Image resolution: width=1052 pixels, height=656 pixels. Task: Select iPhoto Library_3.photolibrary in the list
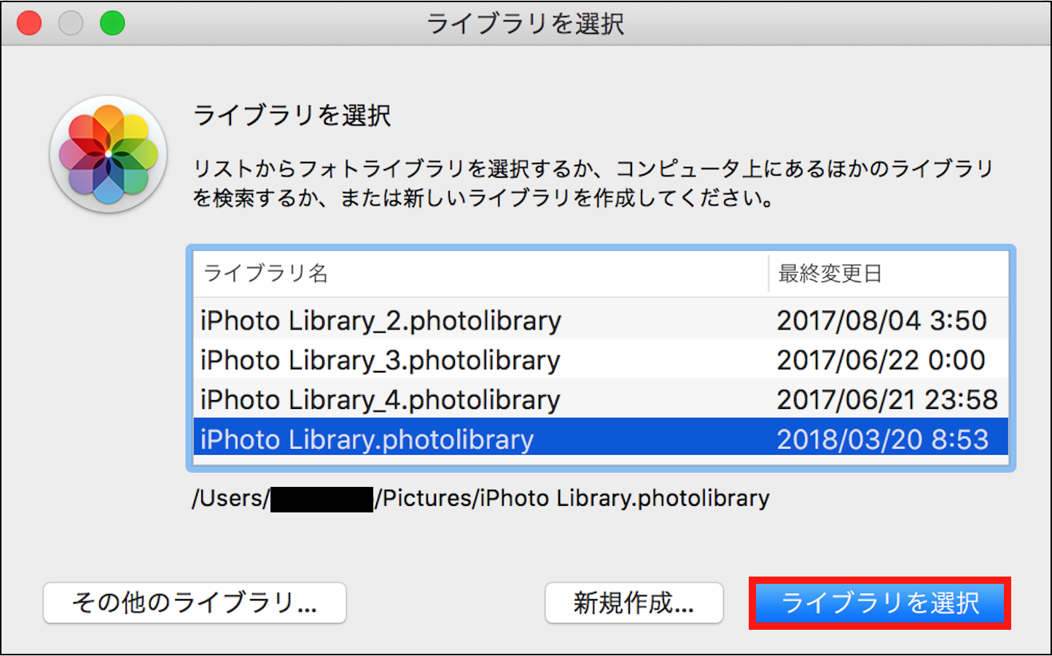pyautogui.click(x=381, y=360)
